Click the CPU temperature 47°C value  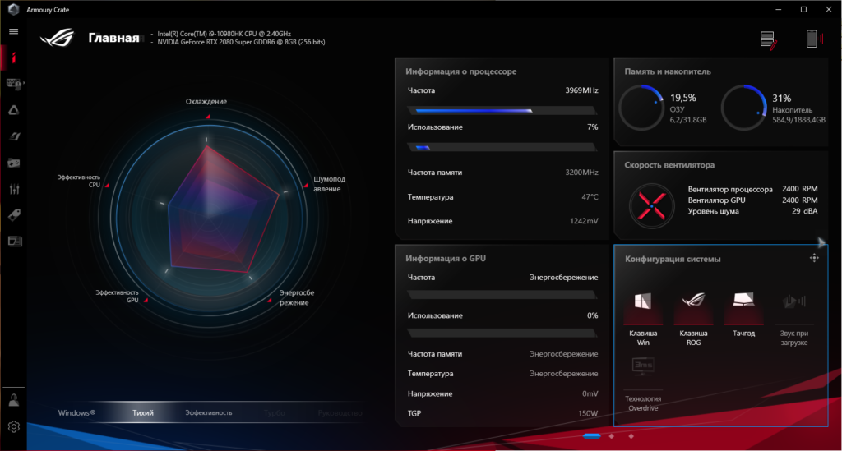[x=590, y=197]
